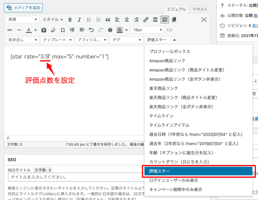Apply the text color (A) button
258x200 pixels.
pos(29,30)
